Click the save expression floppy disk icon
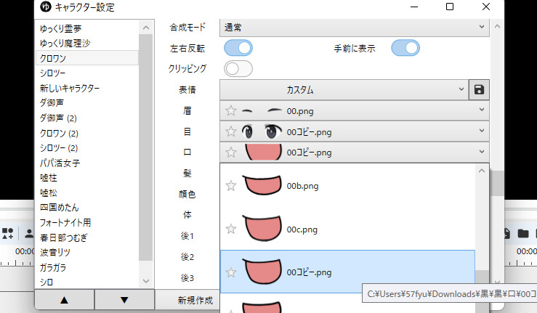 click(479, 90)
